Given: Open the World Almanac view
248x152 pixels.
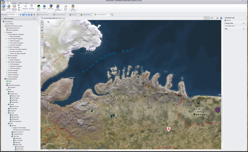Looking at the screenshot, I should [3, 8].
